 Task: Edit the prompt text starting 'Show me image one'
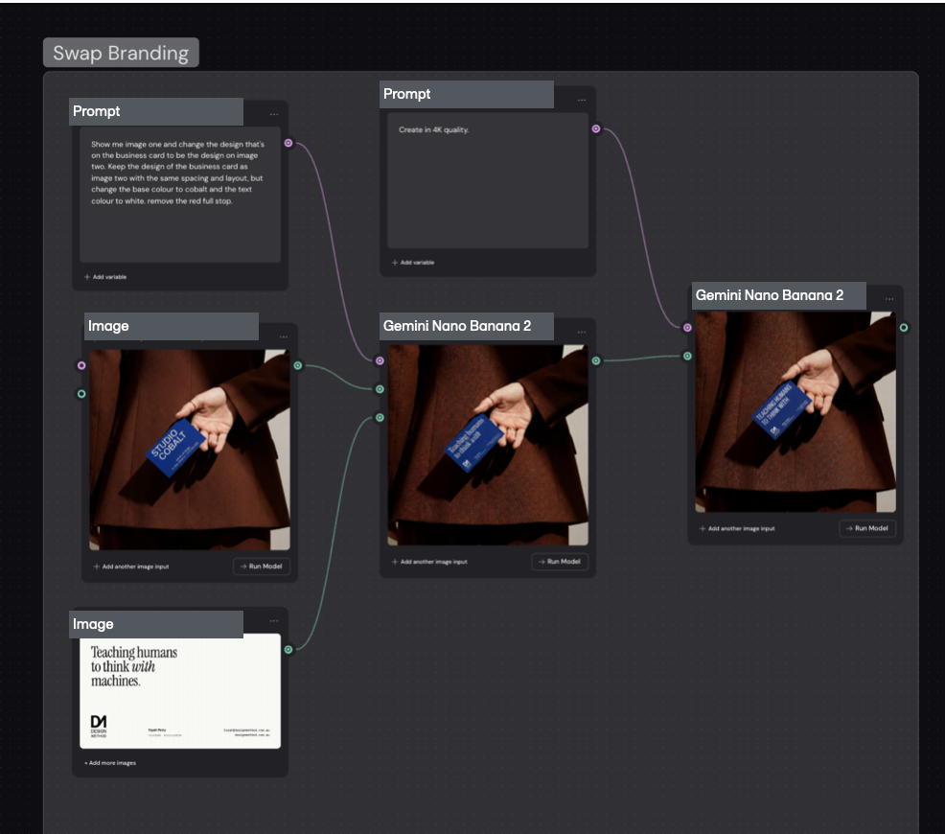180,195
